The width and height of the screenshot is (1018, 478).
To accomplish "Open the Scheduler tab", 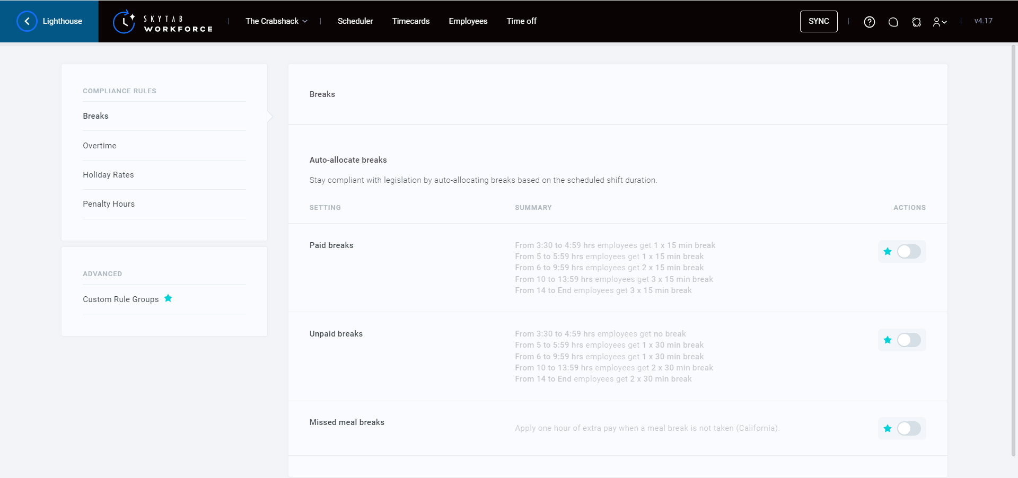I will click(355, 21).
